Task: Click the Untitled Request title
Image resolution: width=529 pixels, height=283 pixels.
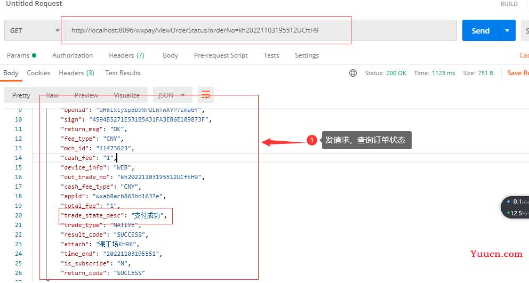Action: coord(34,4)
